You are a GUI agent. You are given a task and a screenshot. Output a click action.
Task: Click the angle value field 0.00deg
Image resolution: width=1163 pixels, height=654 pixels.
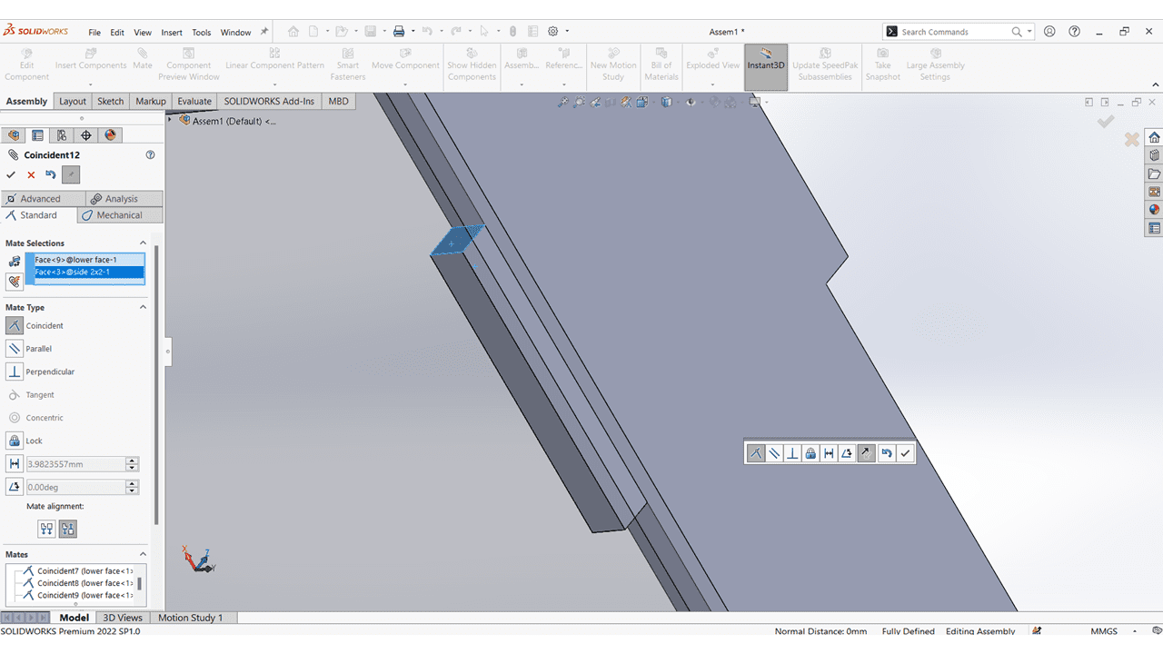(75, 487)
